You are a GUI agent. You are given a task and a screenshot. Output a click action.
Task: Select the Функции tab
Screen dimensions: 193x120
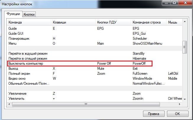(x=14, y=14)
